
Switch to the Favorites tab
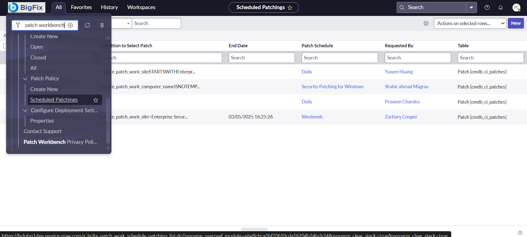81,7
